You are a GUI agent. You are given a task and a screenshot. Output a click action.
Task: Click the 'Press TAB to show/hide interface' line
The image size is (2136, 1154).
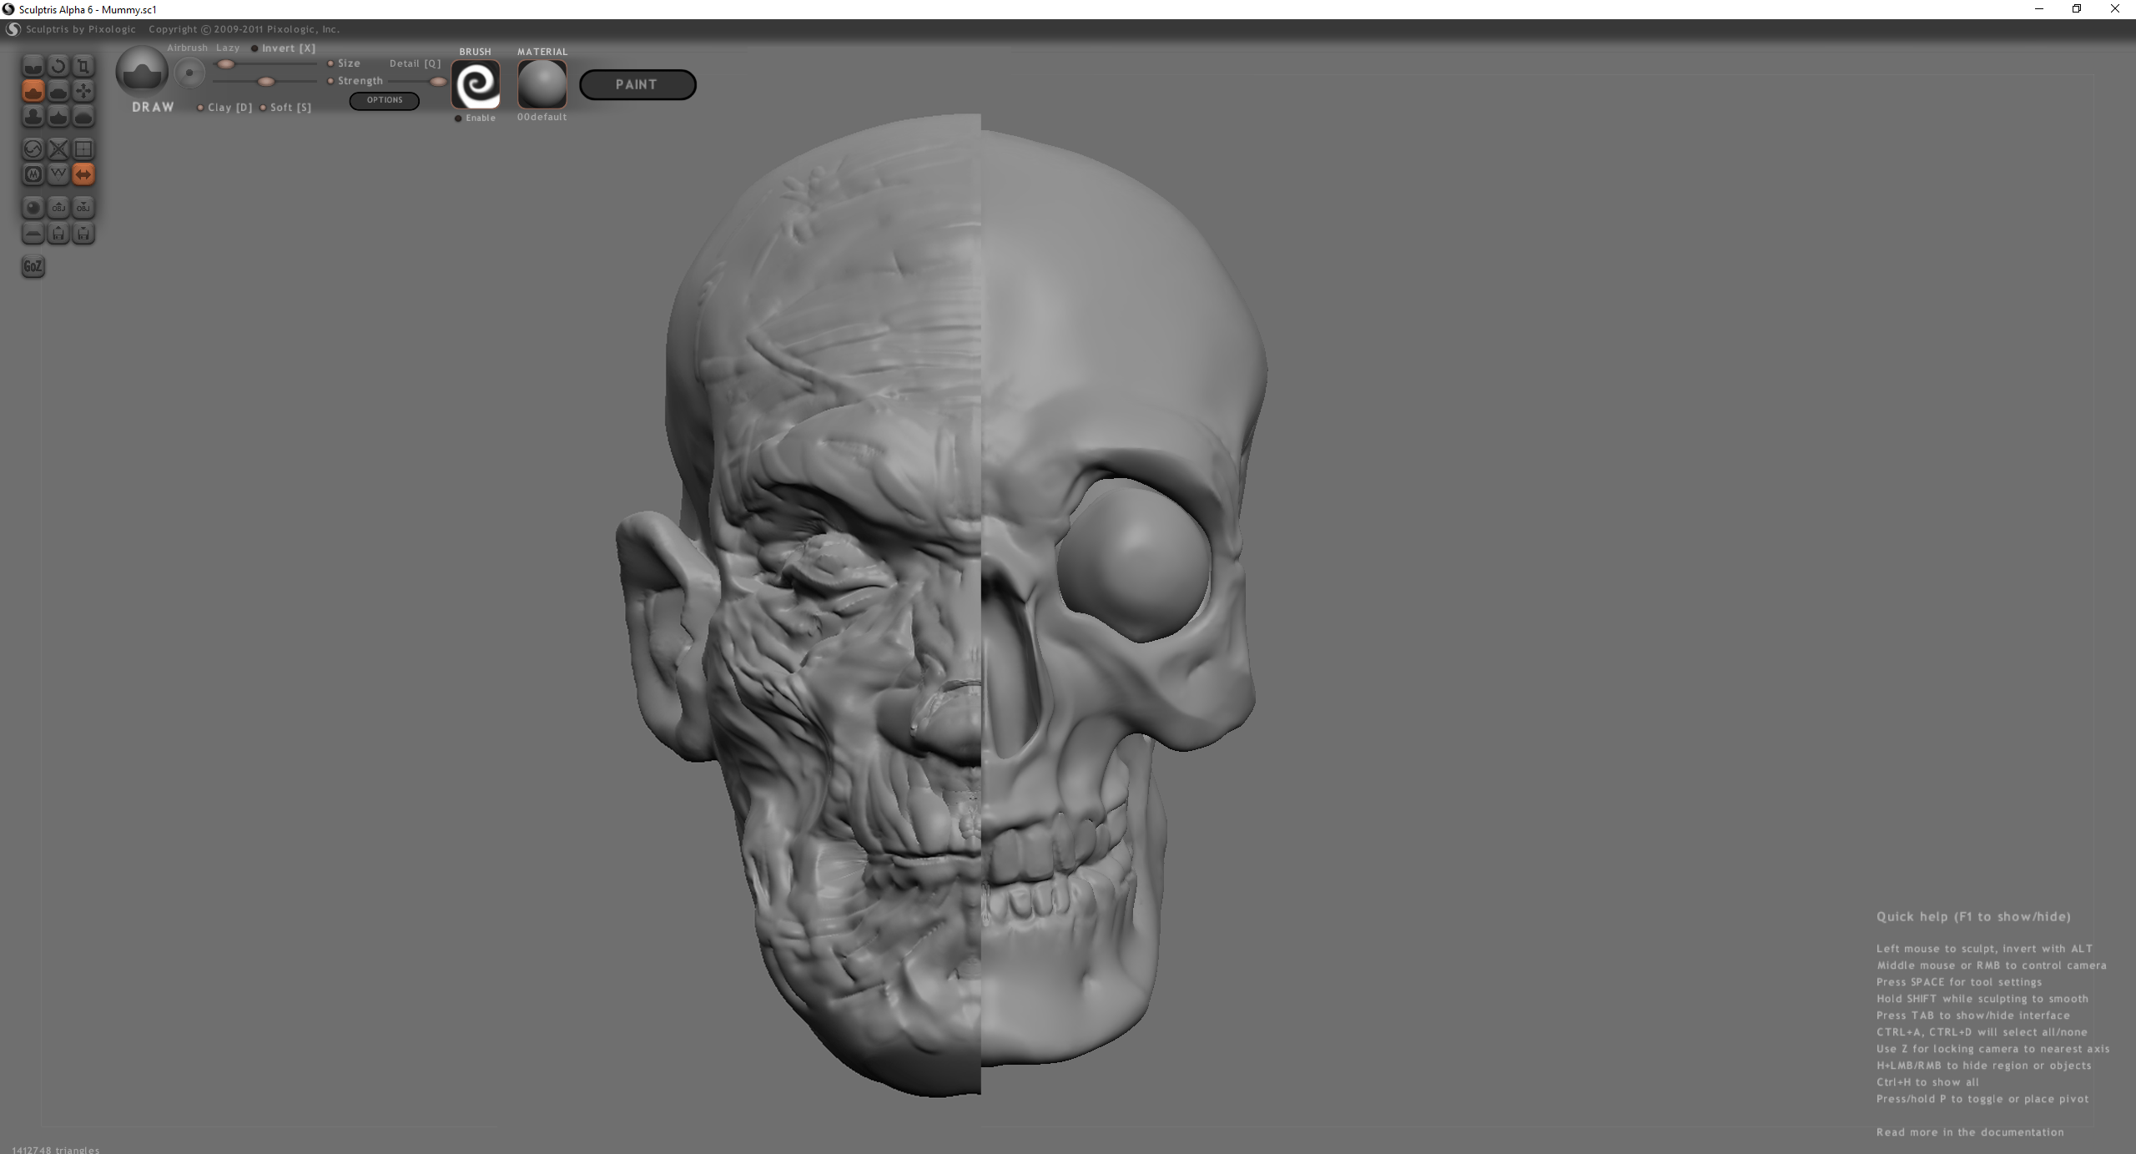pos(1973,1015)
